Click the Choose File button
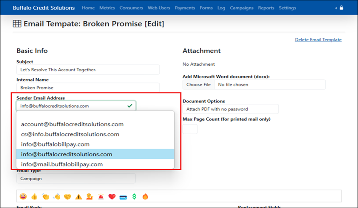Screen dimensions: 358x208 [x=198, y=85]
